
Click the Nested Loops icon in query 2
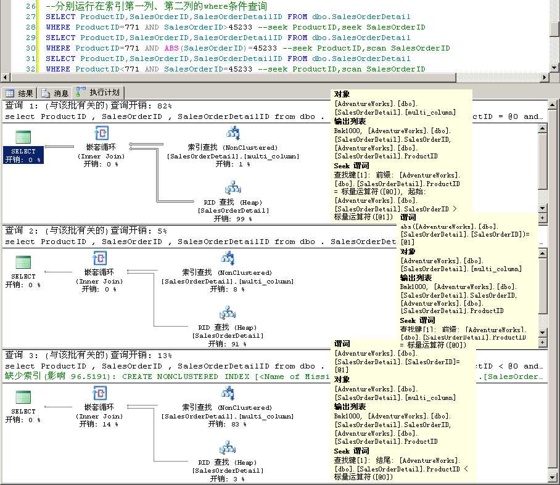100,258
